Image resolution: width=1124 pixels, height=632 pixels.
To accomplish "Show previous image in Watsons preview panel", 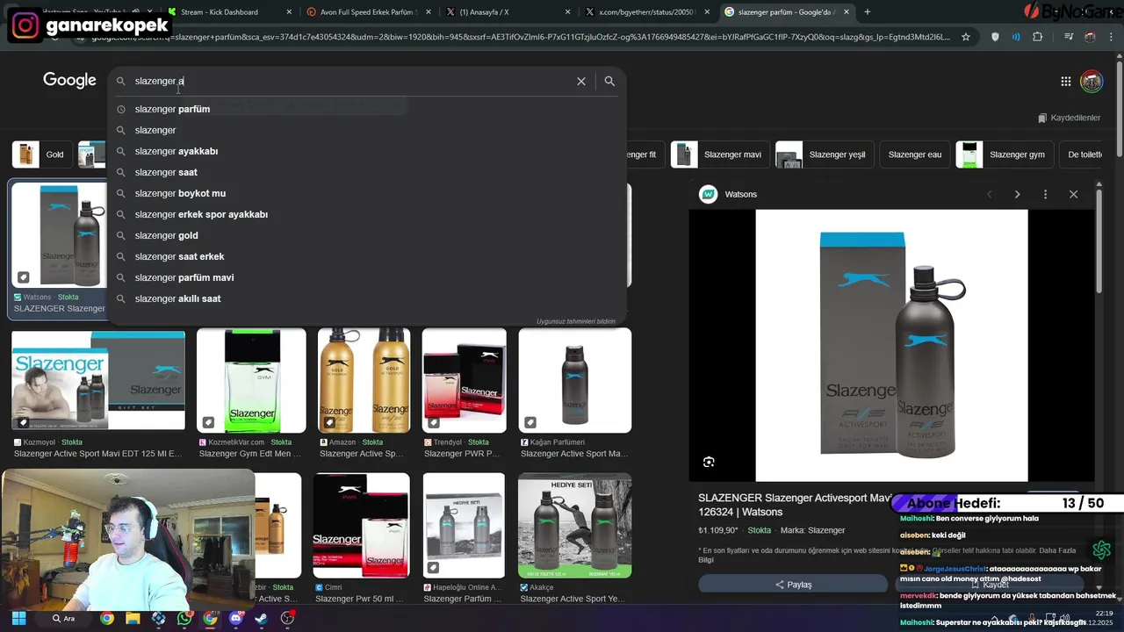I will coord(989,194).
